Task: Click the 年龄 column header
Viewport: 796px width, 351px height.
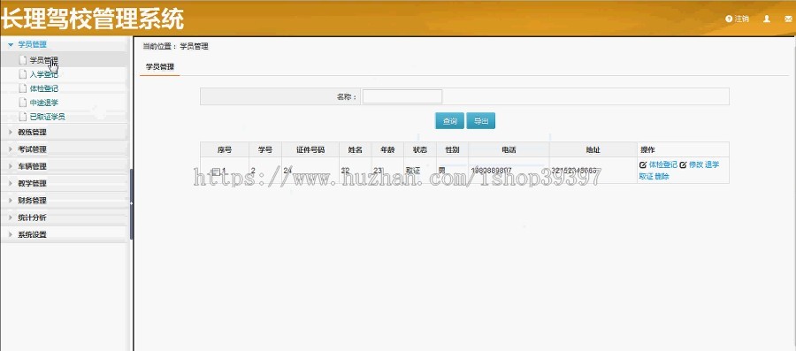Action: click(x=387, y=149)
